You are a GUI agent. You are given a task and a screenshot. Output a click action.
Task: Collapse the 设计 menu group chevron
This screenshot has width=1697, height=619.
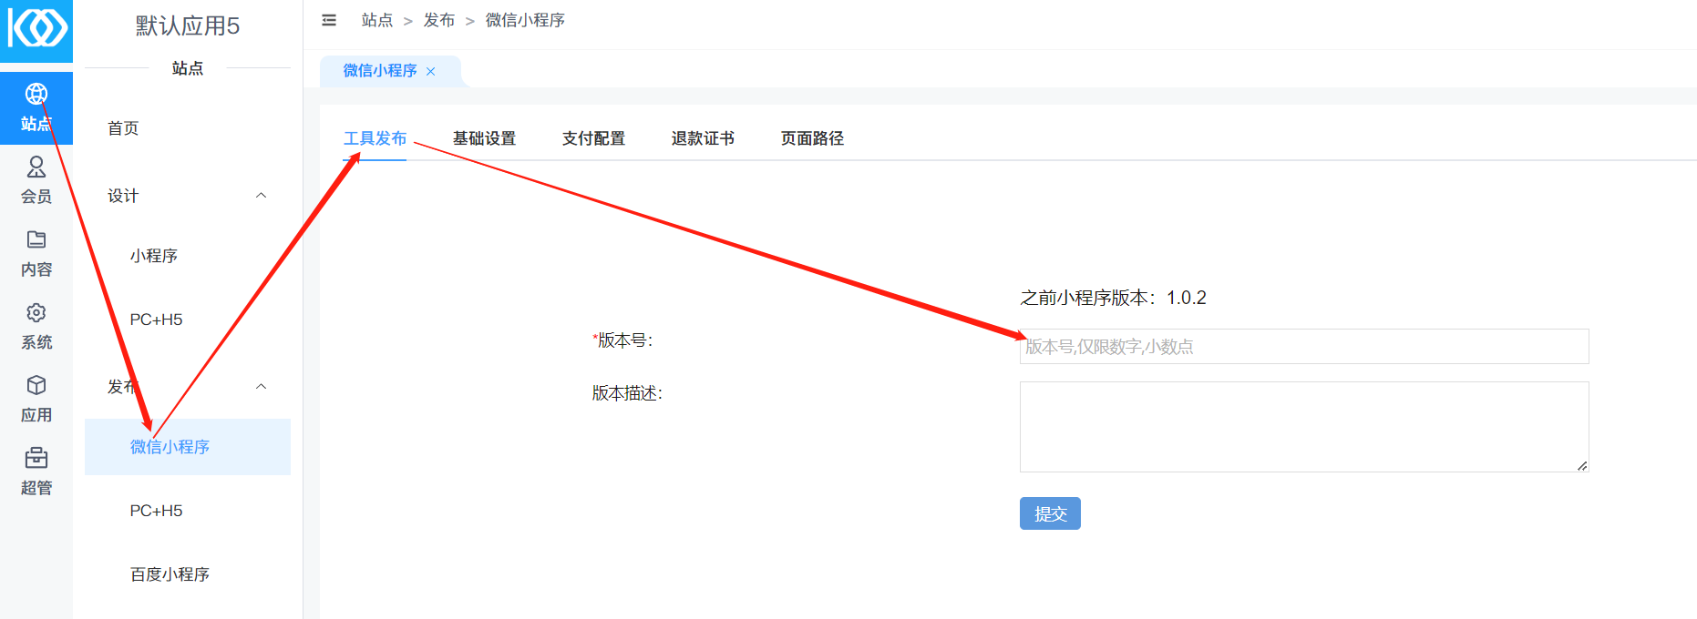coord(261,196)
